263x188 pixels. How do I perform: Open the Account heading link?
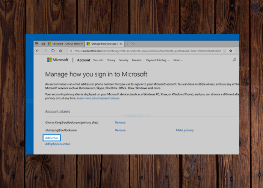(x=83, y=60)
